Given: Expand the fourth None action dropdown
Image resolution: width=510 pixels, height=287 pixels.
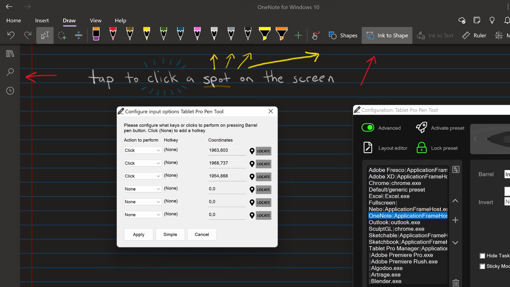Looking at the screenshot, I should 142,189.
